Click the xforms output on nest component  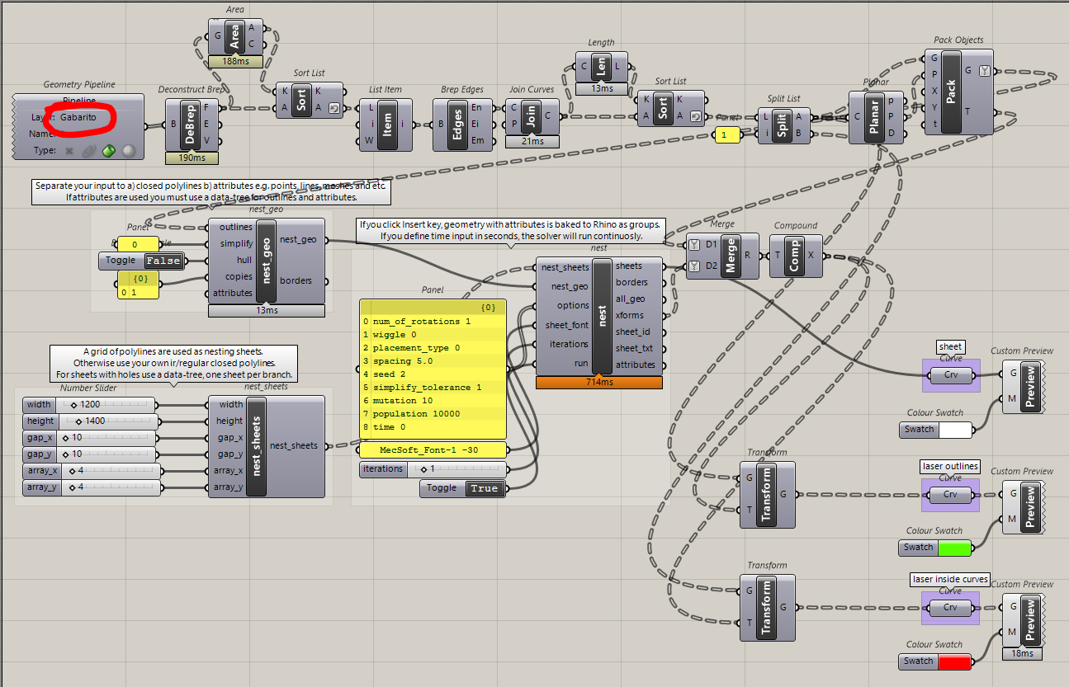630,315
